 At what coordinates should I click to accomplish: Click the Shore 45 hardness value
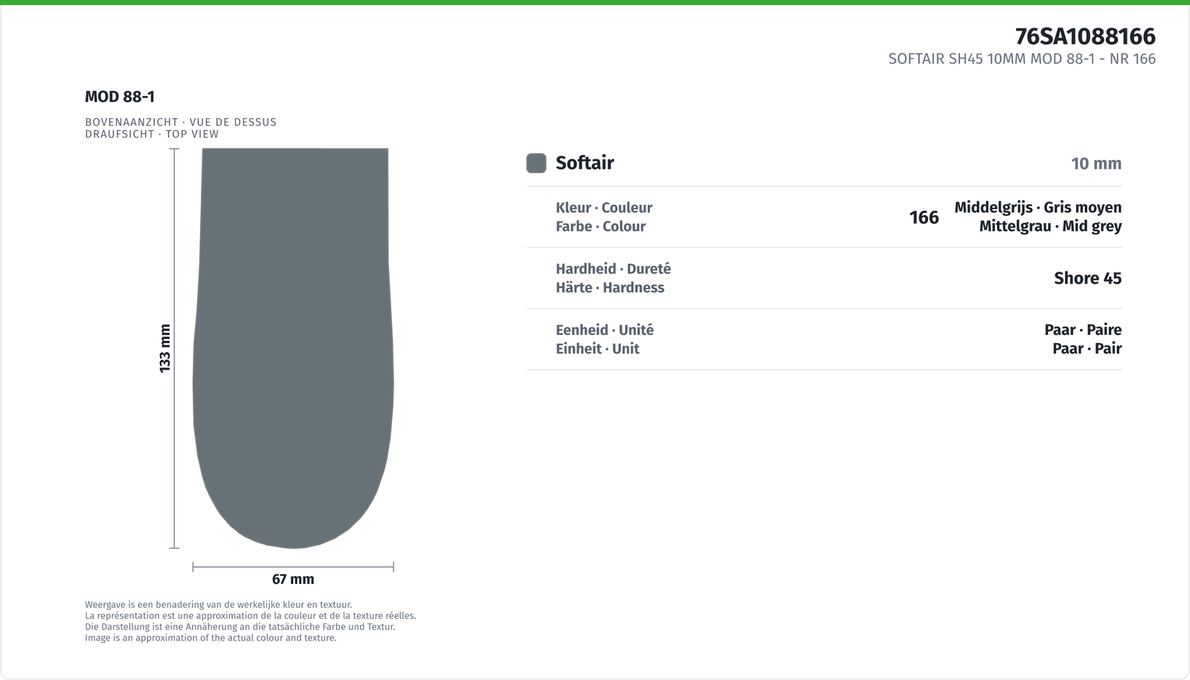coord(1087,278)
